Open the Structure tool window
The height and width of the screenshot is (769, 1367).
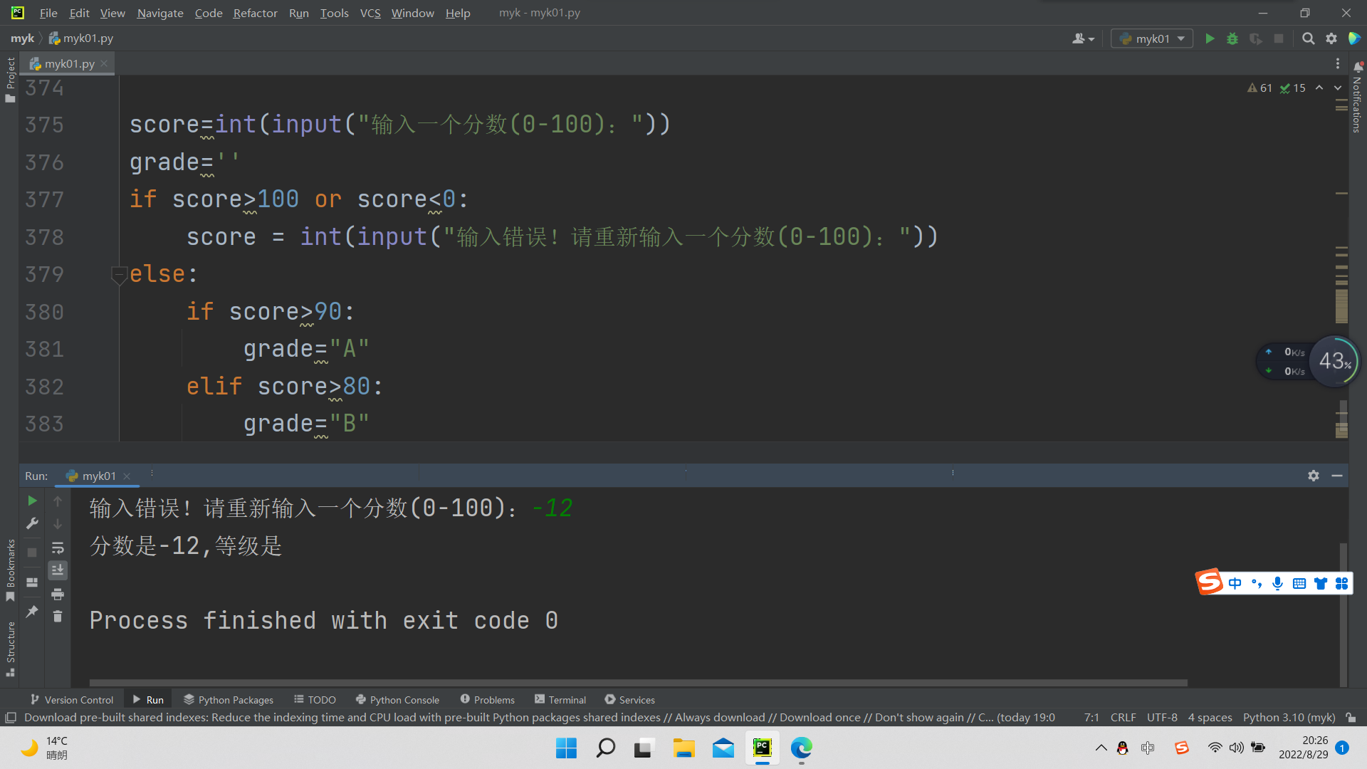pyautogui.click(x=10, y=649)
